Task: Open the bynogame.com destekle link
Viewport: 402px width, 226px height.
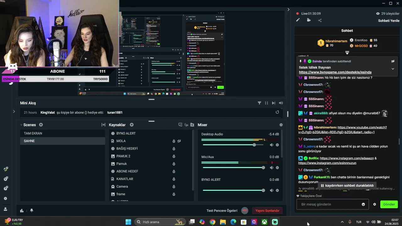Action: pyautogui.click(x=335, y=72)
